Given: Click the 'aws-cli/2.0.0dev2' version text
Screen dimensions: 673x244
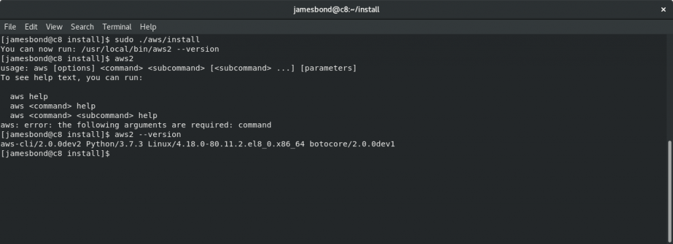Looking at the screenshot, I should (x=41, y=144).
